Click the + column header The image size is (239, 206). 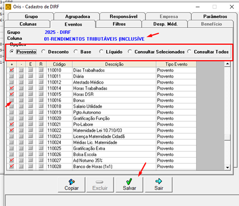click(12, 64)
